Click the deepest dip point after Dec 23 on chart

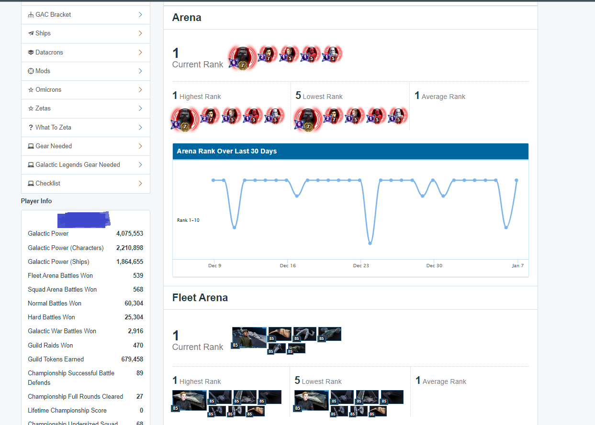370,243
